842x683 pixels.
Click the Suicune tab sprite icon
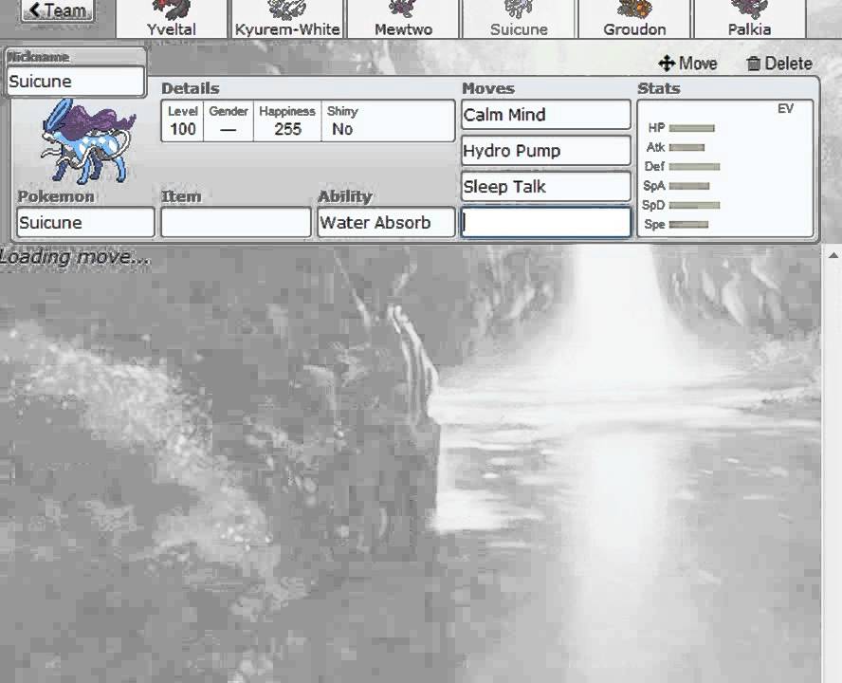[x=519, y=8]
